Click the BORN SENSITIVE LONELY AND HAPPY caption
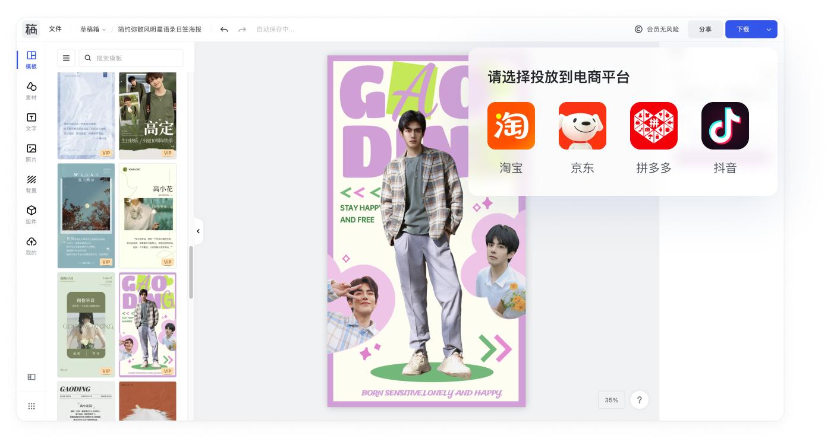The height and width of the screenshot is (442, 834). [432, 393]
